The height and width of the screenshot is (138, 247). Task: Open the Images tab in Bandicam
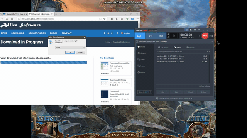(x=190, y=48)
